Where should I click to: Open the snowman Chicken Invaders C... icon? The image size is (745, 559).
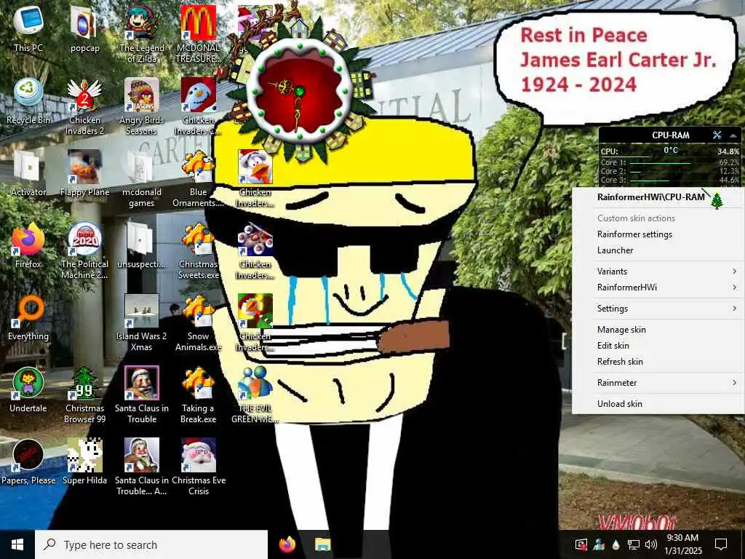click(198, 106)
